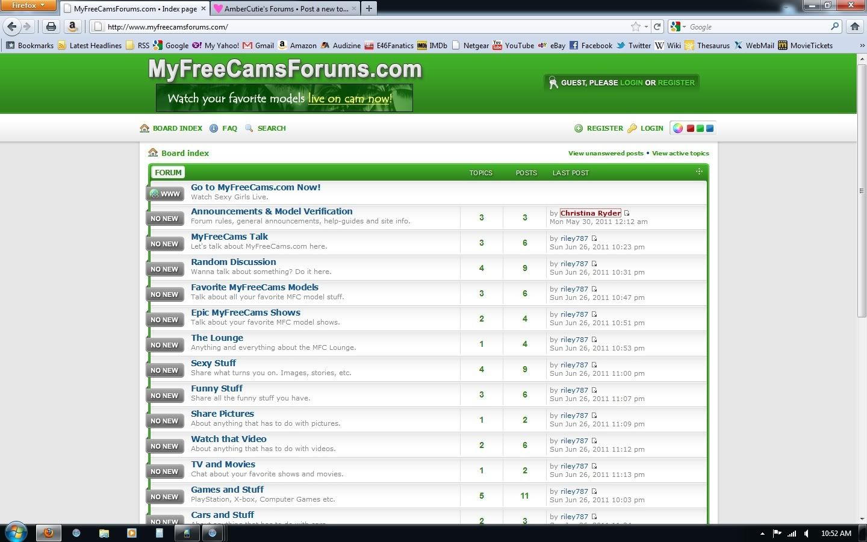Open the RSS bookmarks folder
The width and height of the screenshot is (867, 542).
(137, 45)
